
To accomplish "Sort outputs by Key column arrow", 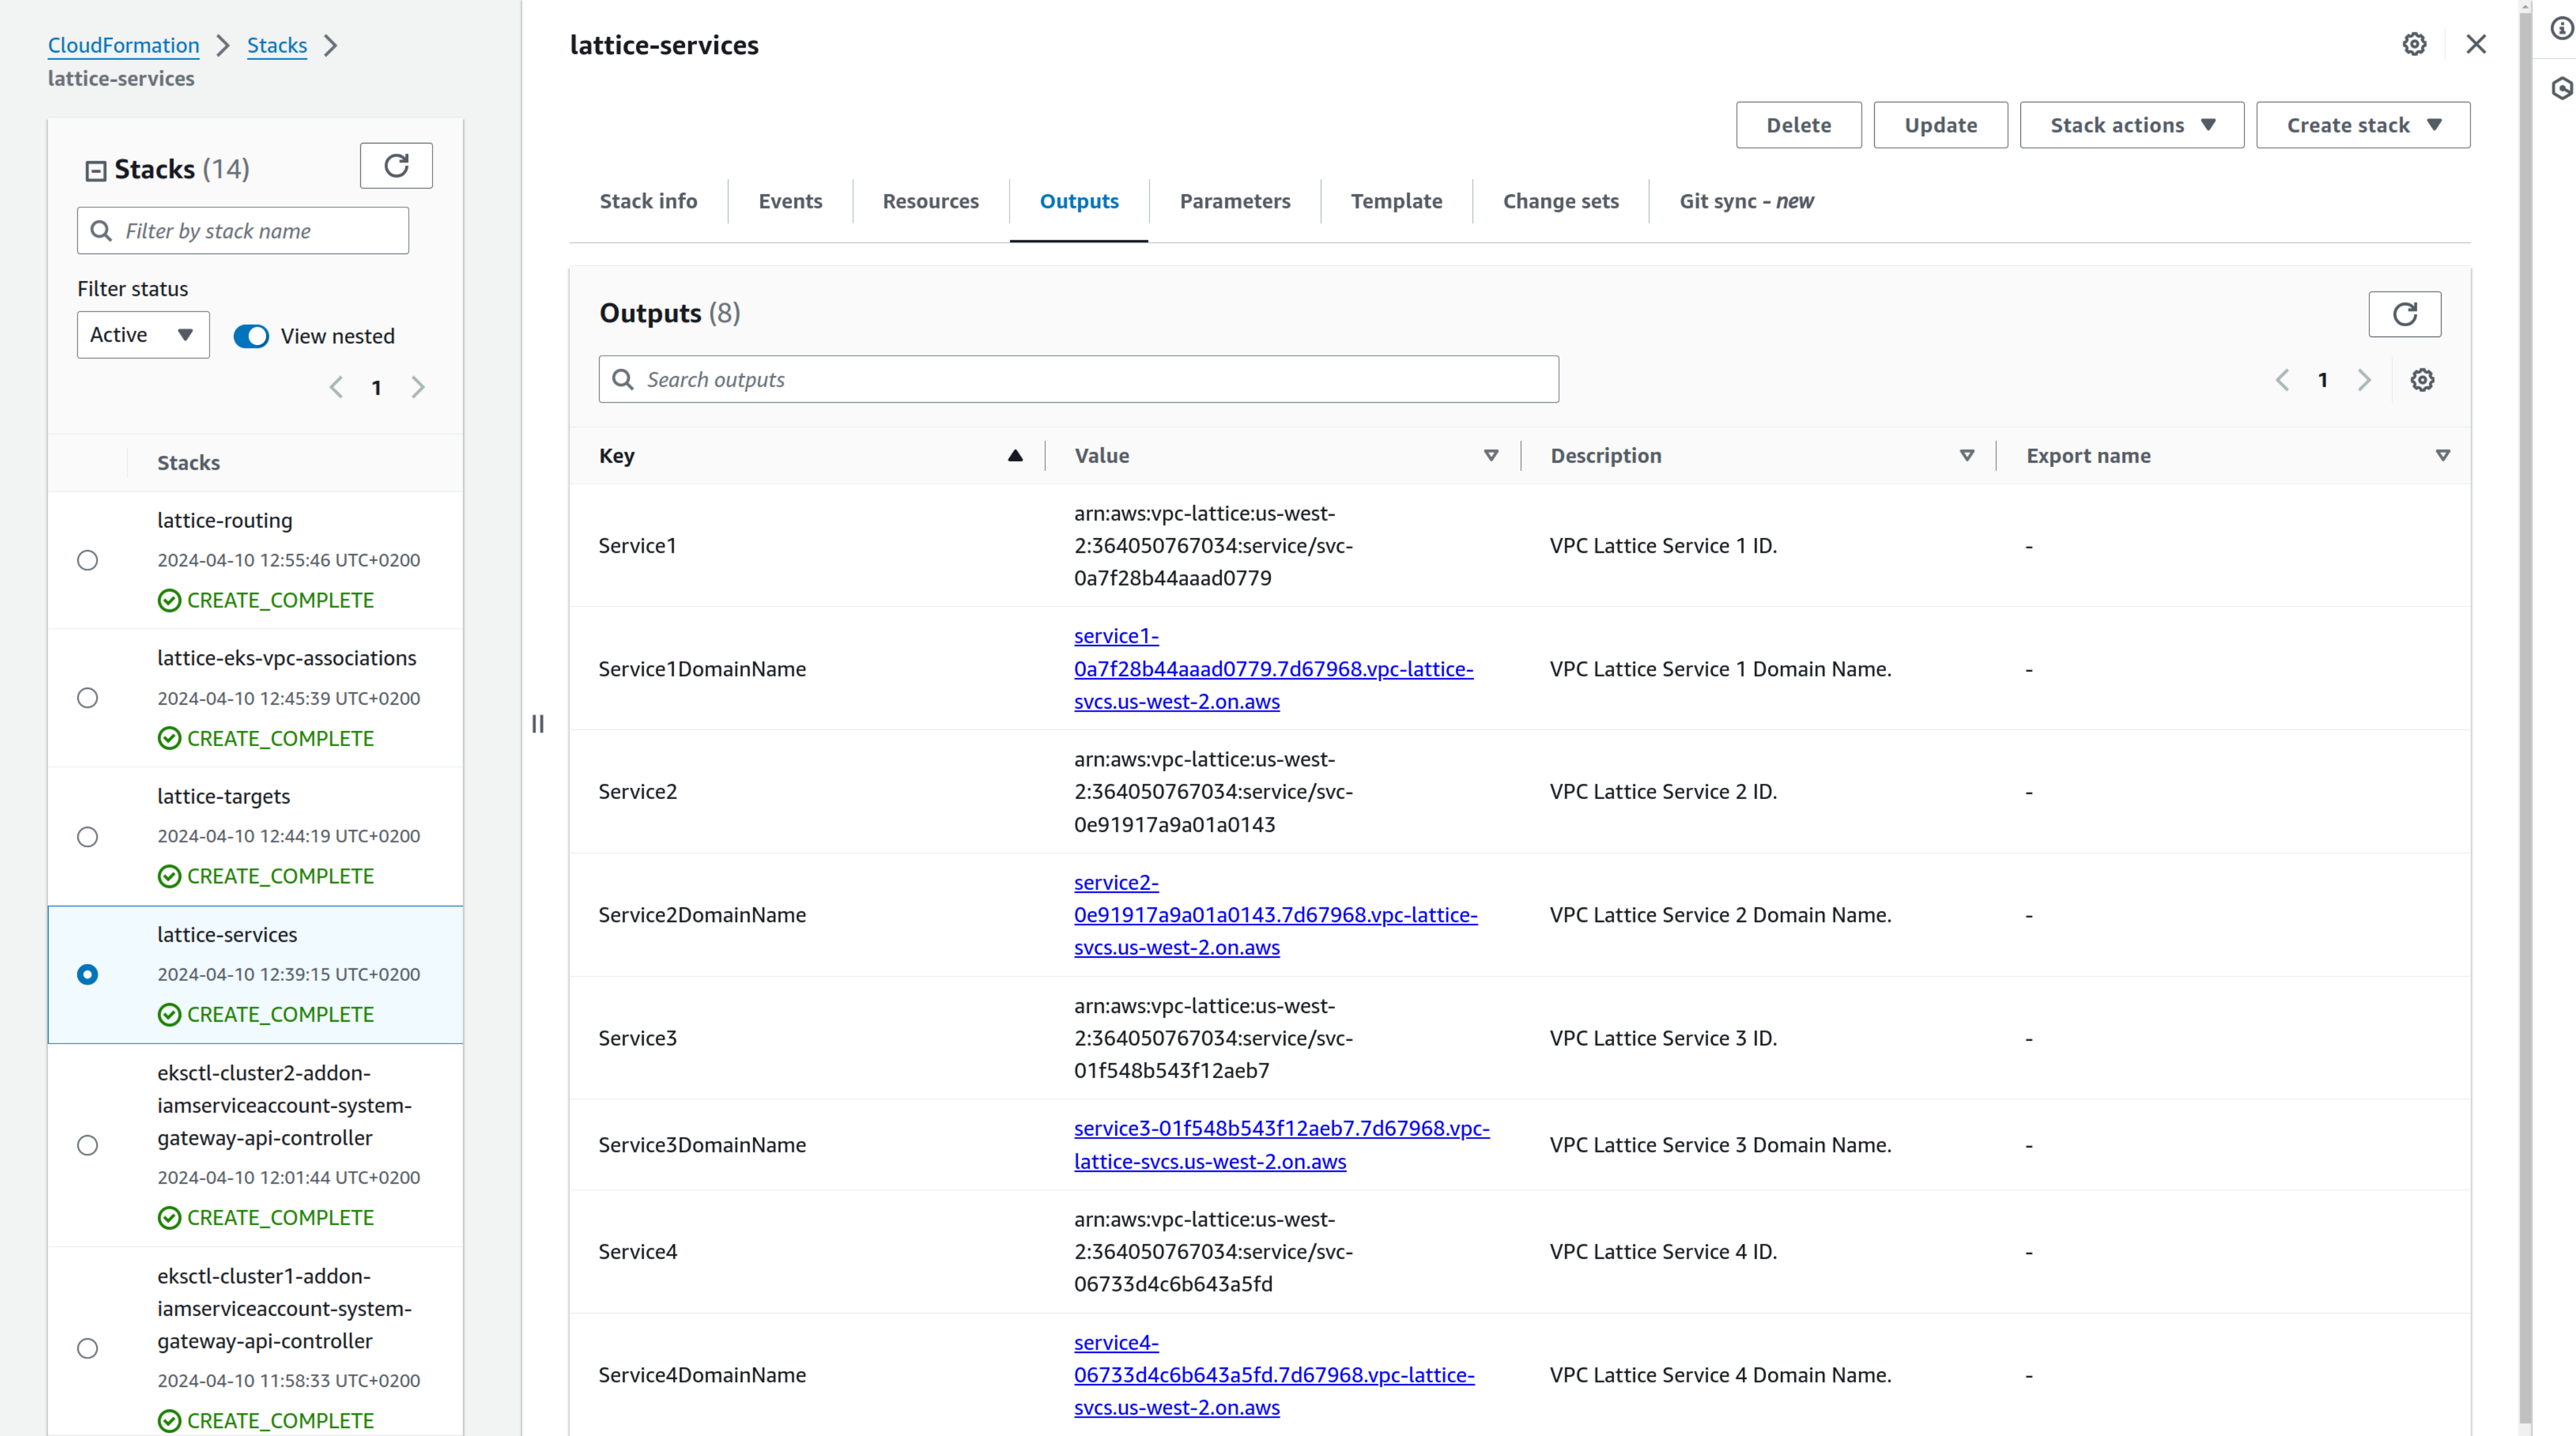I will coord(1015,456).
